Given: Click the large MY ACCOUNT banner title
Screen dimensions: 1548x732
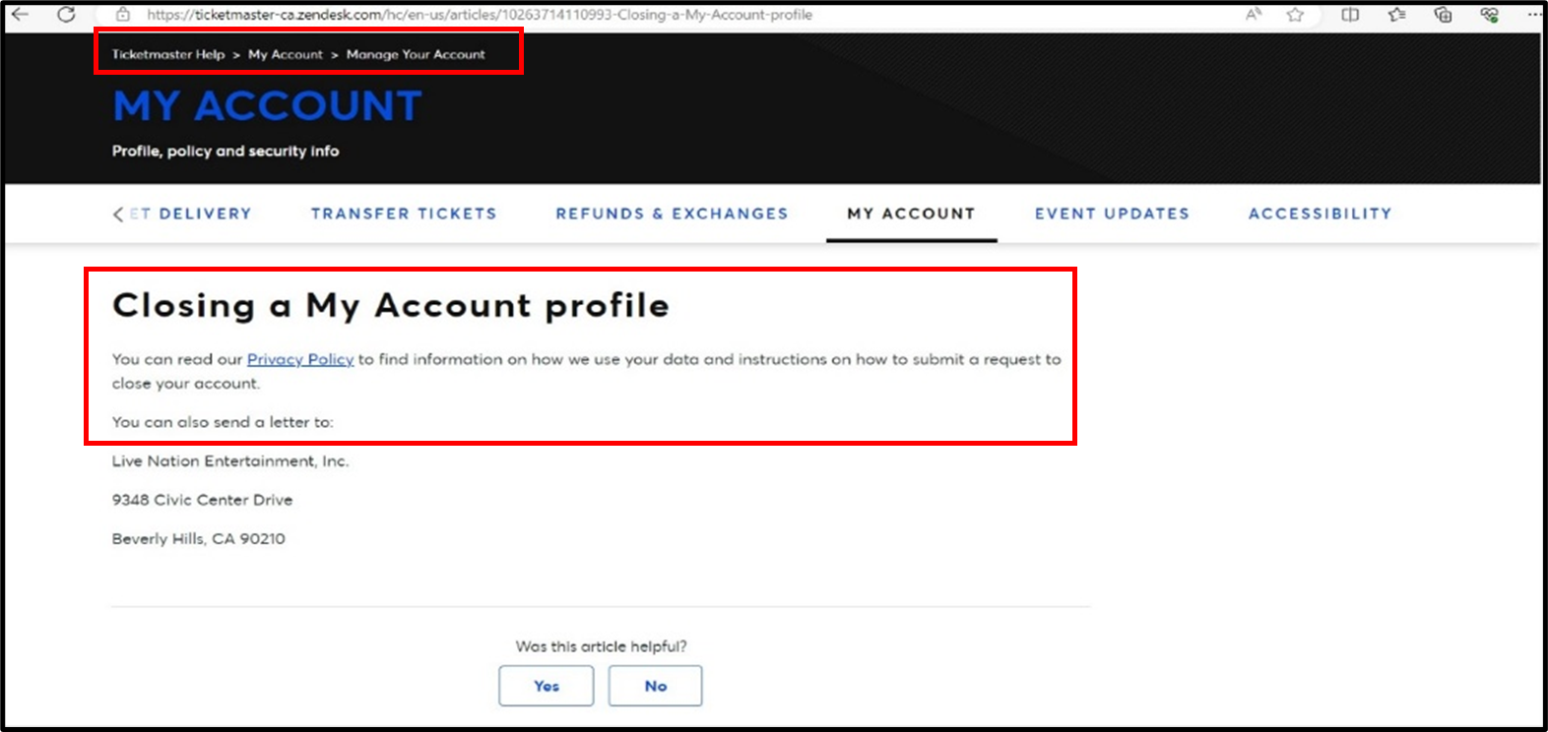Looking at the screenshot, I should coord(267,106).
